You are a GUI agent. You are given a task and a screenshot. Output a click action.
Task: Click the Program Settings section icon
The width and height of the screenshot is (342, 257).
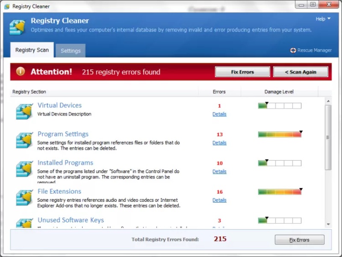[24, 140]
